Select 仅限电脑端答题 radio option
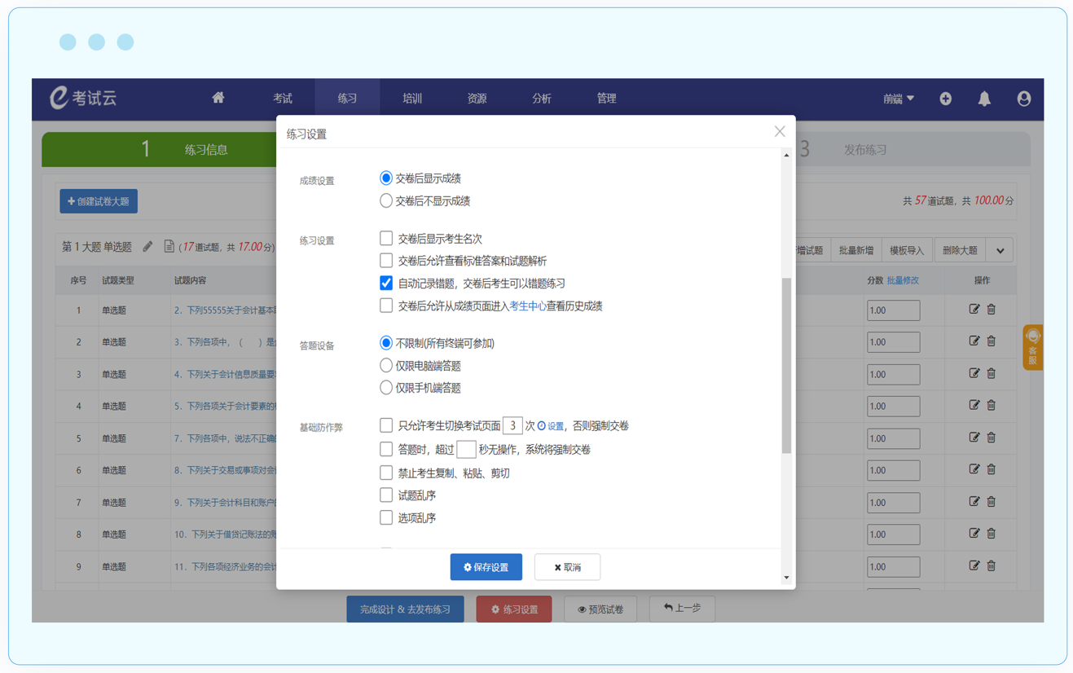This screenshot has height=673, width=1073. tap(386, 366)
